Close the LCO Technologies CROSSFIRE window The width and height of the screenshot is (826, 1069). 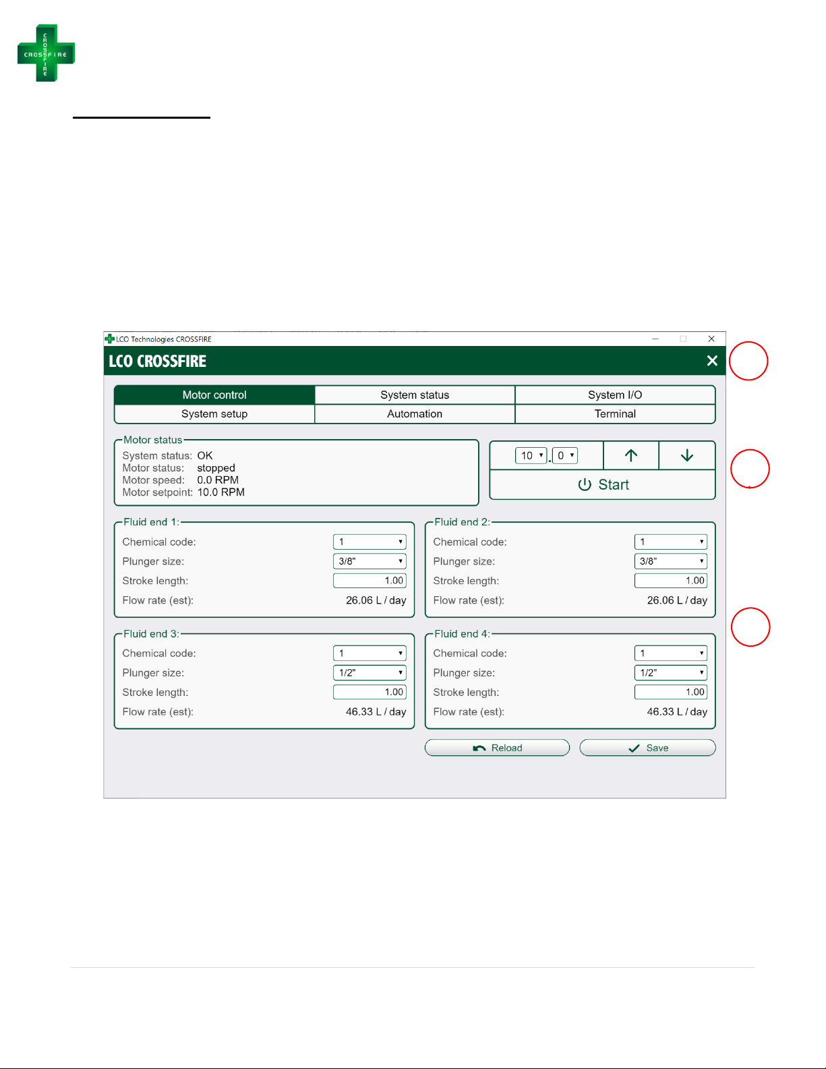[x=711, y=339]
